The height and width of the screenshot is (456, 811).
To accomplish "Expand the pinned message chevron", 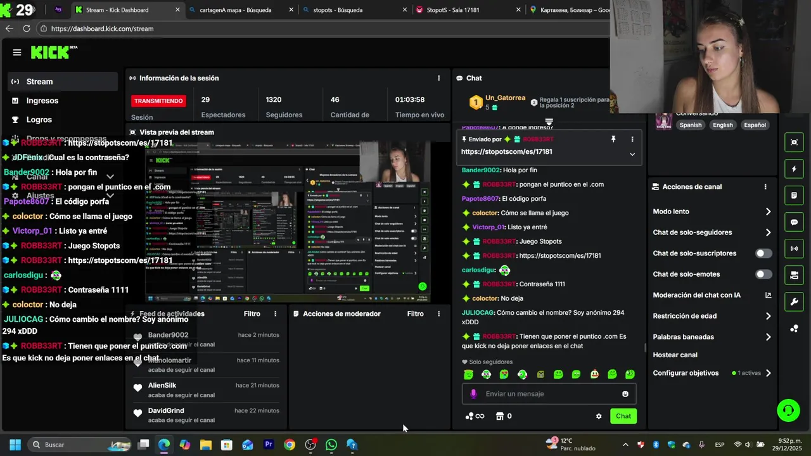I will [632, 154].
